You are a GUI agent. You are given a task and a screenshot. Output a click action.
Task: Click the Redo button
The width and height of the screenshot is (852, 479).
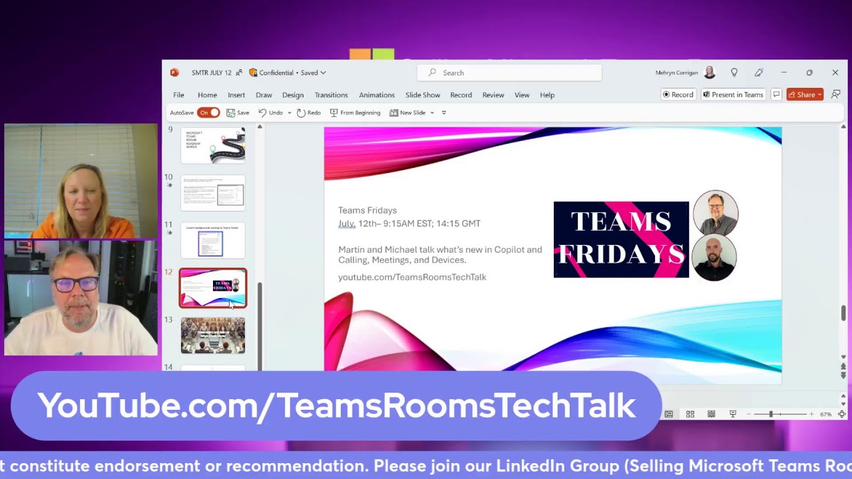[x=309, y=112]
